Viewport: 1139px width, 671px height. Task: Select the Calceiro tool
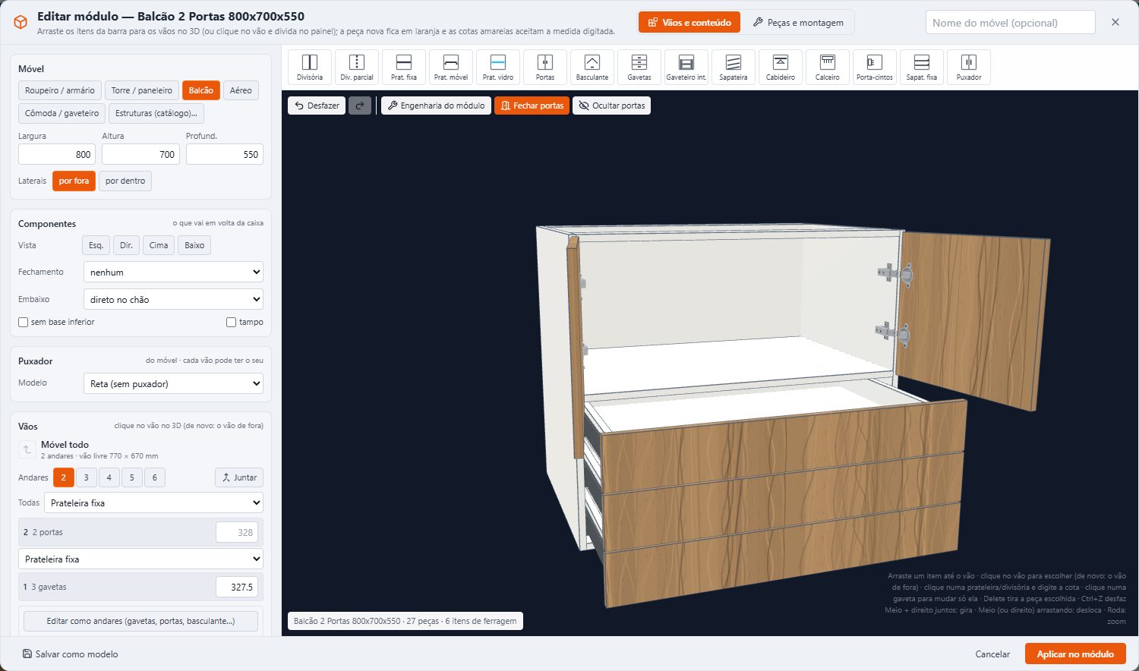pos(828,68)
